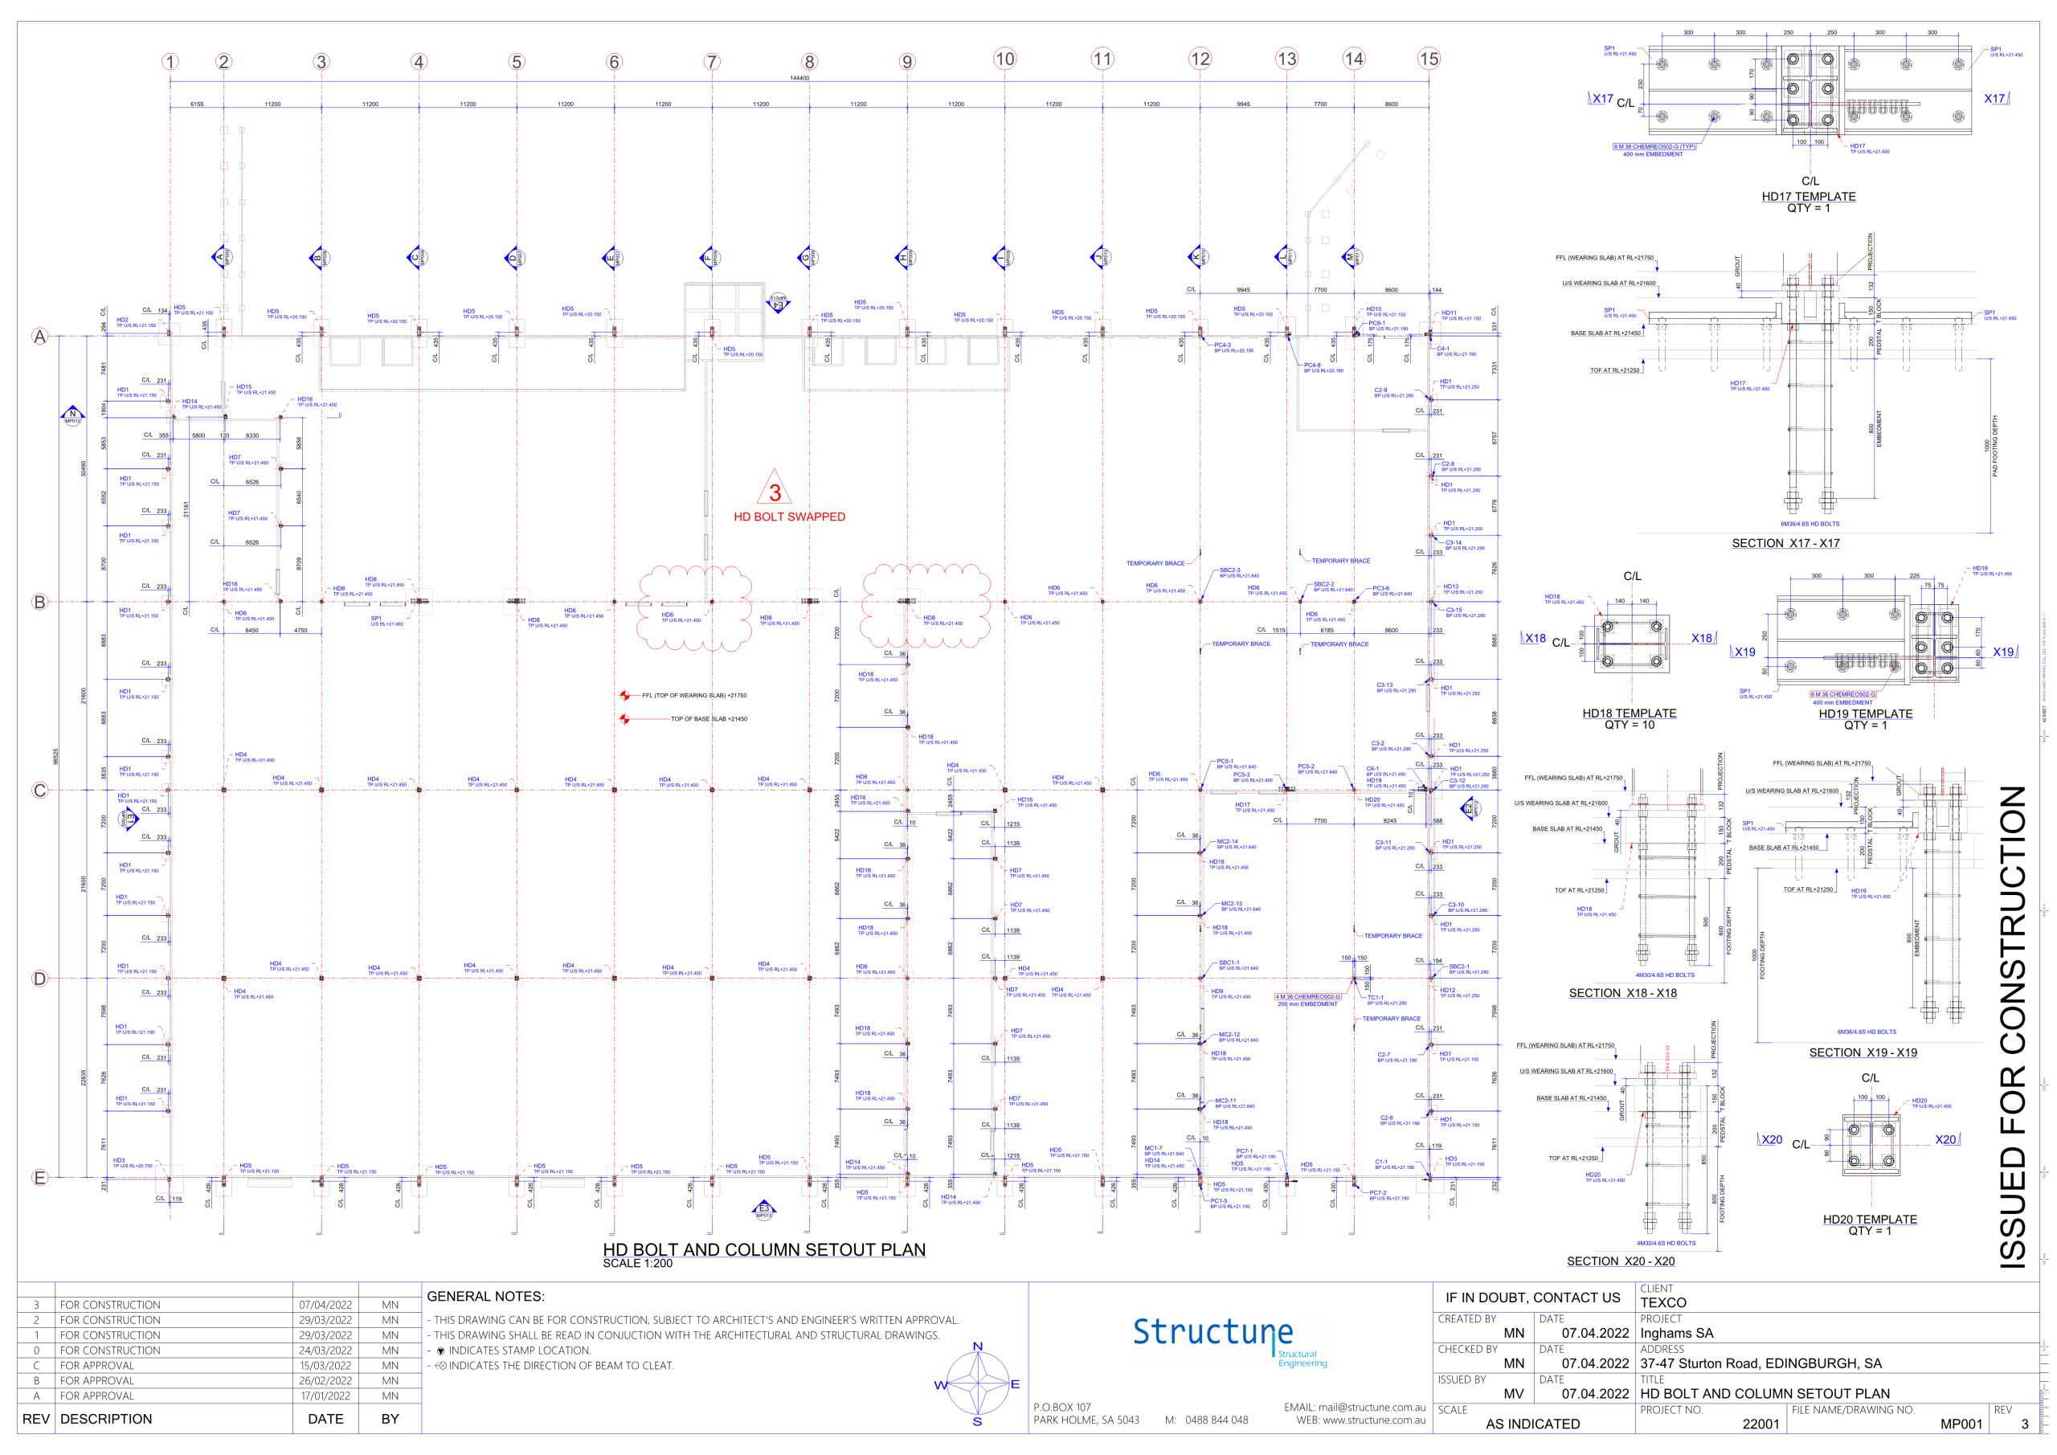Screen dimensions: 2057x1455
Task: Select blue section diamond marker M
Action: [x=1352, y=257]
